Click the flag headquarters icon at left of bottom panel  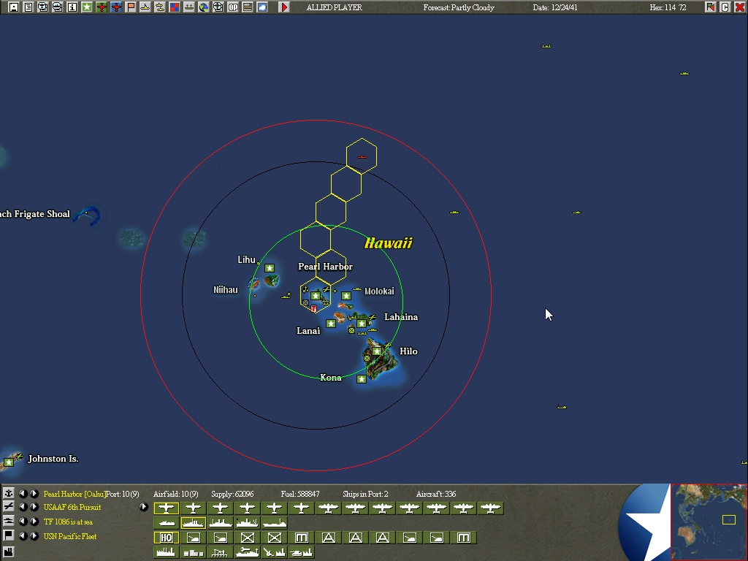click(8, 535)
